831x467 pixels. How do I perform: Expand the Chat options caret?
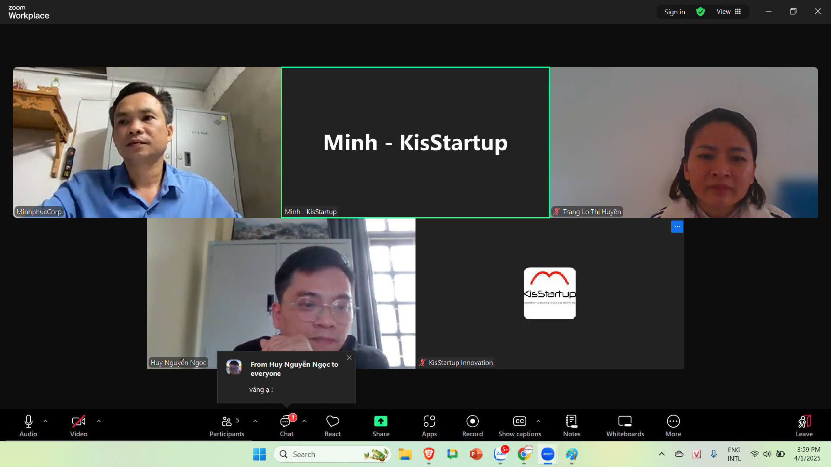304,421
